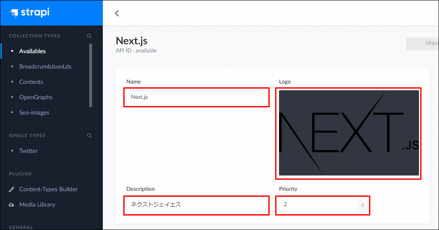The height and width of the screenshot is (230, 439).
Task: Open the OpenGraphs collection type
Action: pyautogui.click(x=35, y=97)
